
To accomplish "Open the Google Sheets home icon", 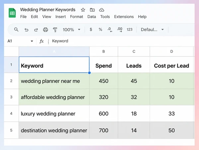I will [x=12, y=13].
